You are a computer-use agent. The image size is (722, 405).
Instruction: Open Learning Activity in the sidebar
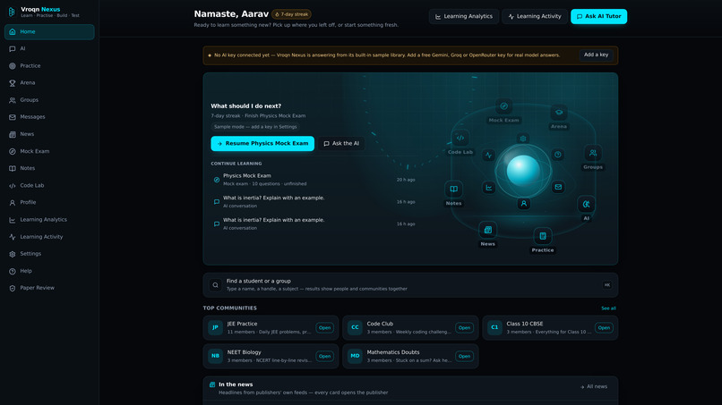[x=49, y=237]
